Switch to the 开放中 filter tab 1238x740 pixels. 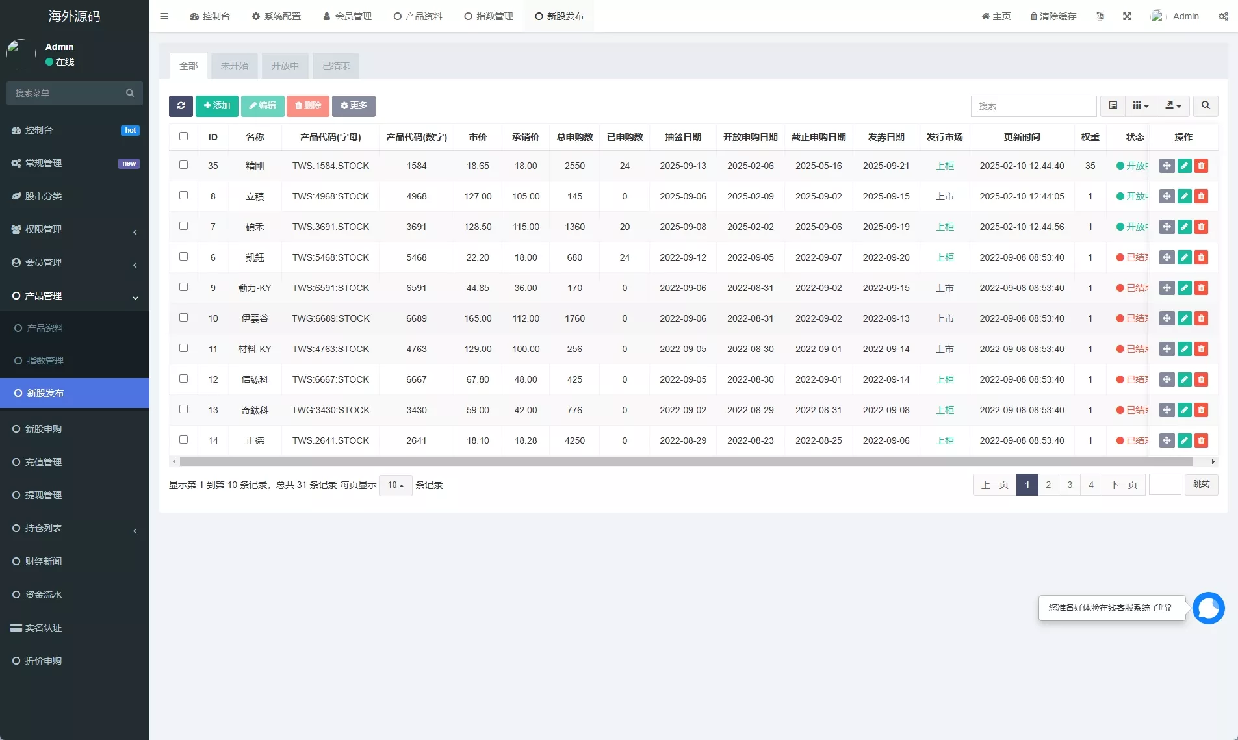pos(285,66)
